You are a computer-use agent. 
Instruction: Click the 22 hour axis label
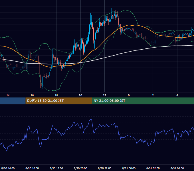tap(105, 95)
